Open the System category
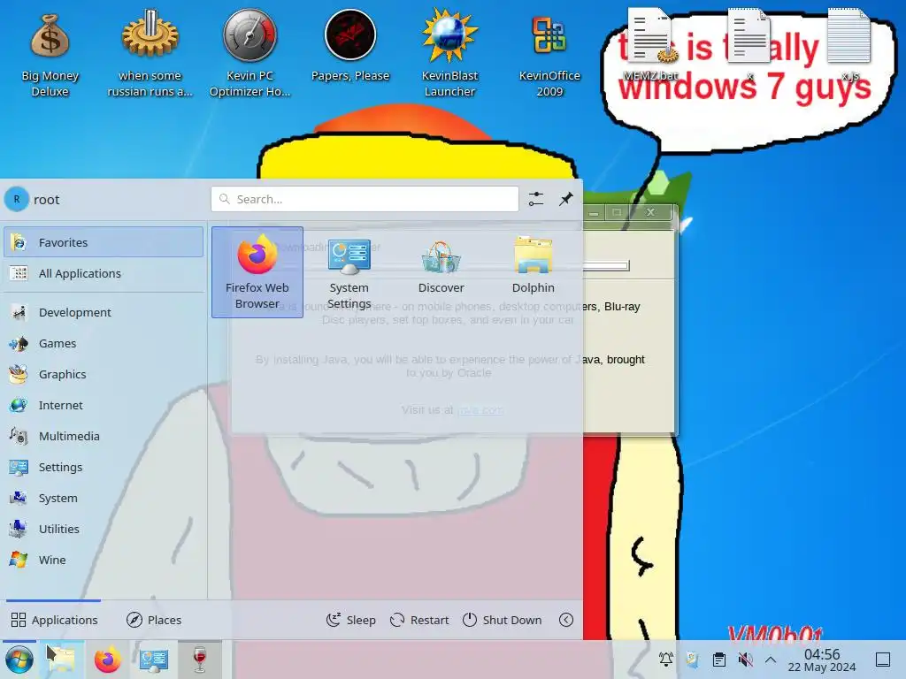Viewport: 906px width, 679px height. pos(104,498)
